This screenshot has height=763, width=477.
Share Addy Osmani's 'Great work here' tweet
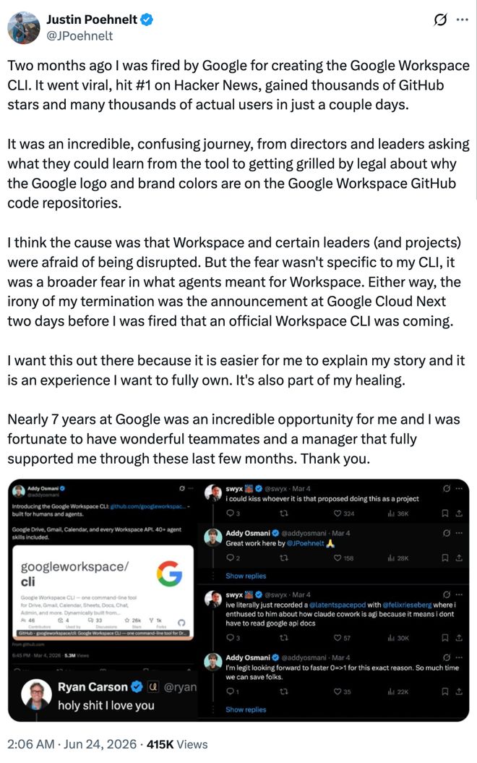pyautogui.click(x=458, y=558)
